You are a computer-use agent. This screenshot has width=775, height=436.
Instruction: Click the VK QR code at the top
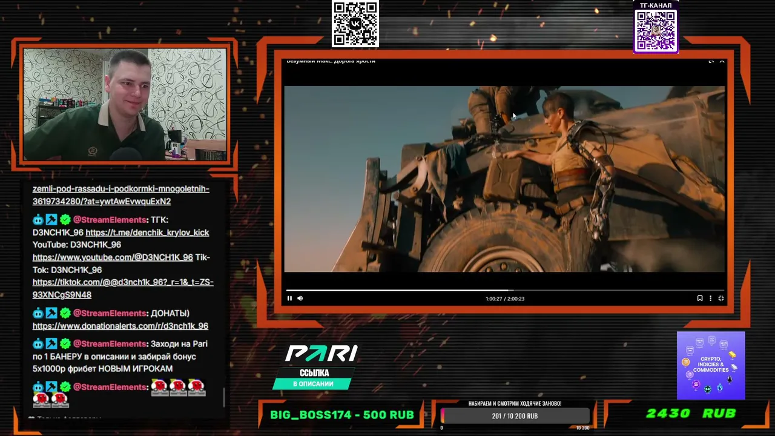click(x=355, y=24)
